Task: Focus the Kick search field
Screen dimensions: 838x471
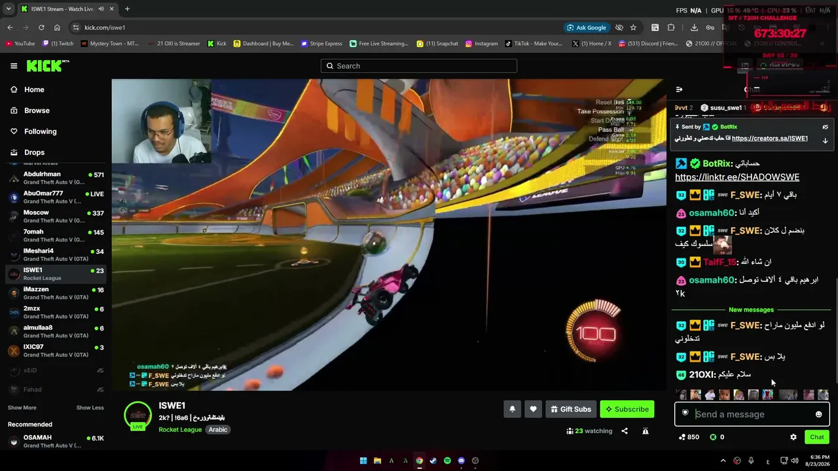Action: pyautogui.click(x=419, y=65)
